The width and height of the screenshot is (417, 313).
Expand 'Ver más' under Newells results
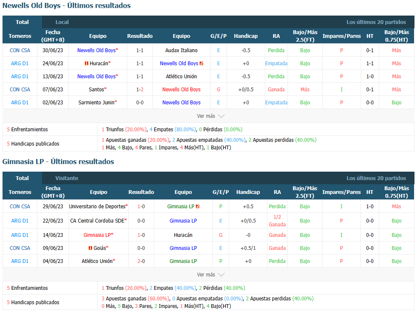(211, 116)
